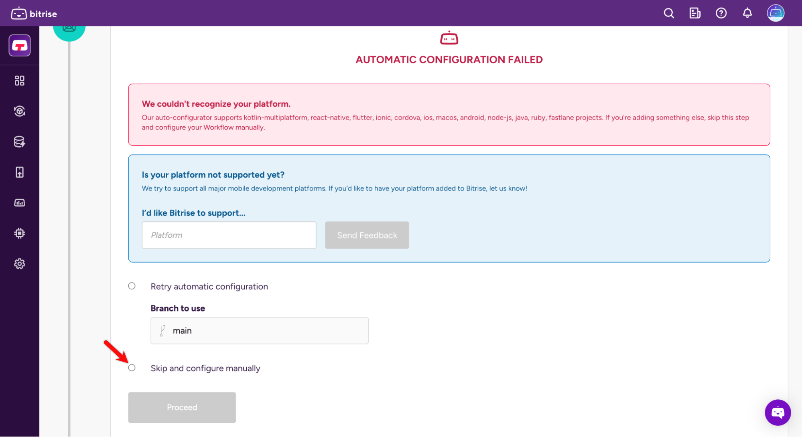Open the user avatar menu

776,13
